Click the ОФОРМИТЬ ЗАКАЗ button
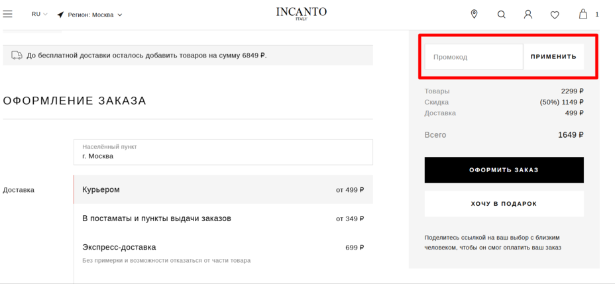 tap(504, 170)
